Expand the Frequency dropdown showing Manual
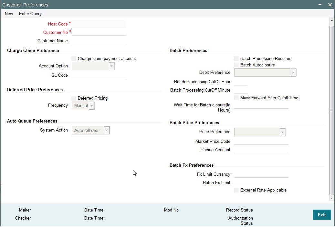The width and height of the screenshot is (335, 227). [83, 106]
